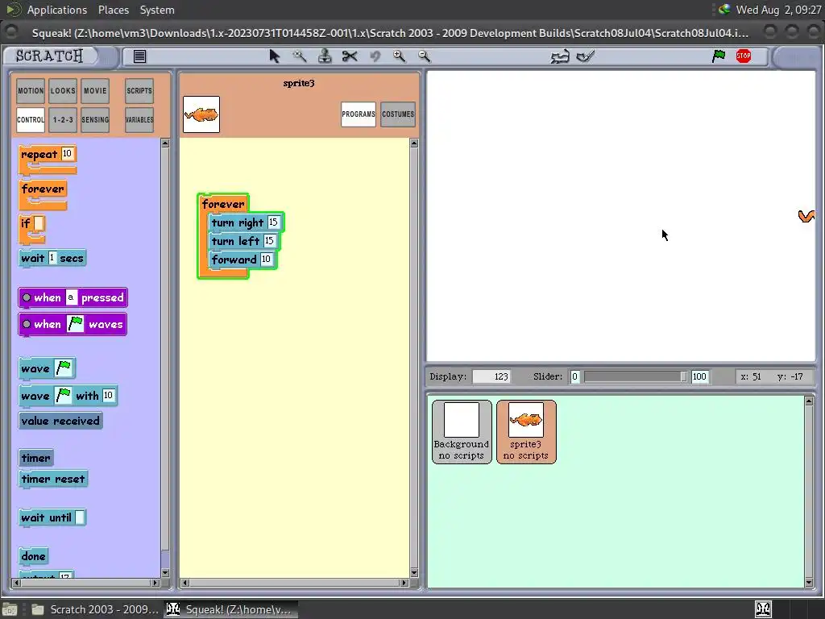
Task: Click the value received block
Action: pyautogui.click(x=60, y=421)
